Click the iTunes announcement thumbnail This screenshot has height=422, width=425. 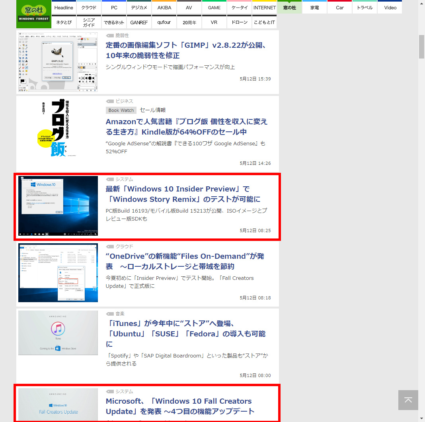click(x=58, y=332)
